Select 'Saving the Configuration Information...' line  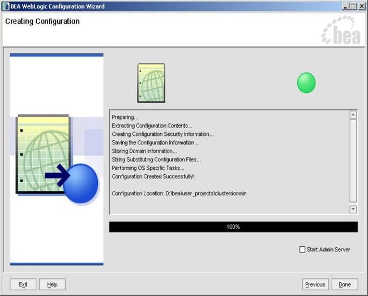coord(155,143)
